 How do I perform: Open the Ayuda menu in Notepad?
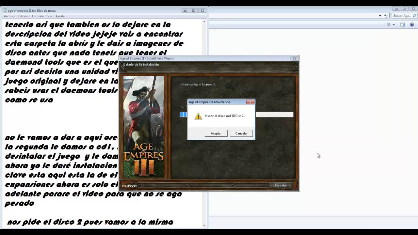click(60, 16)
